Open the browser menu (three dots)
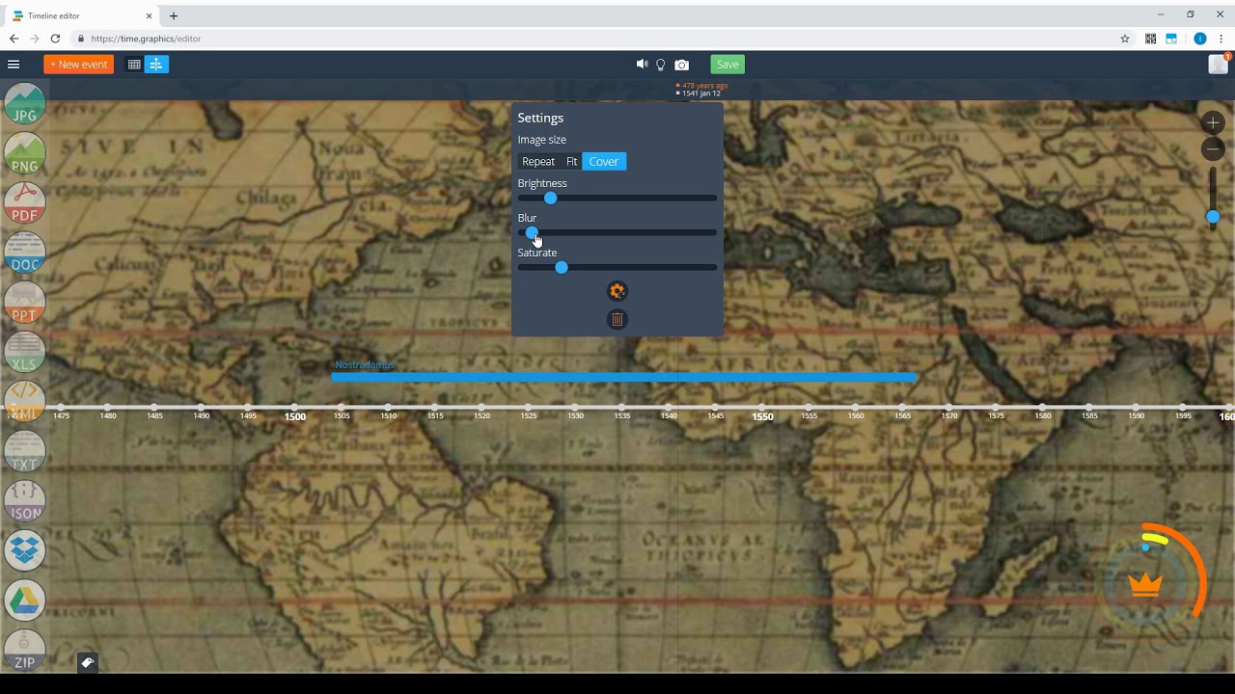This screenshot has width=1235, height=694. (1221, 39)
